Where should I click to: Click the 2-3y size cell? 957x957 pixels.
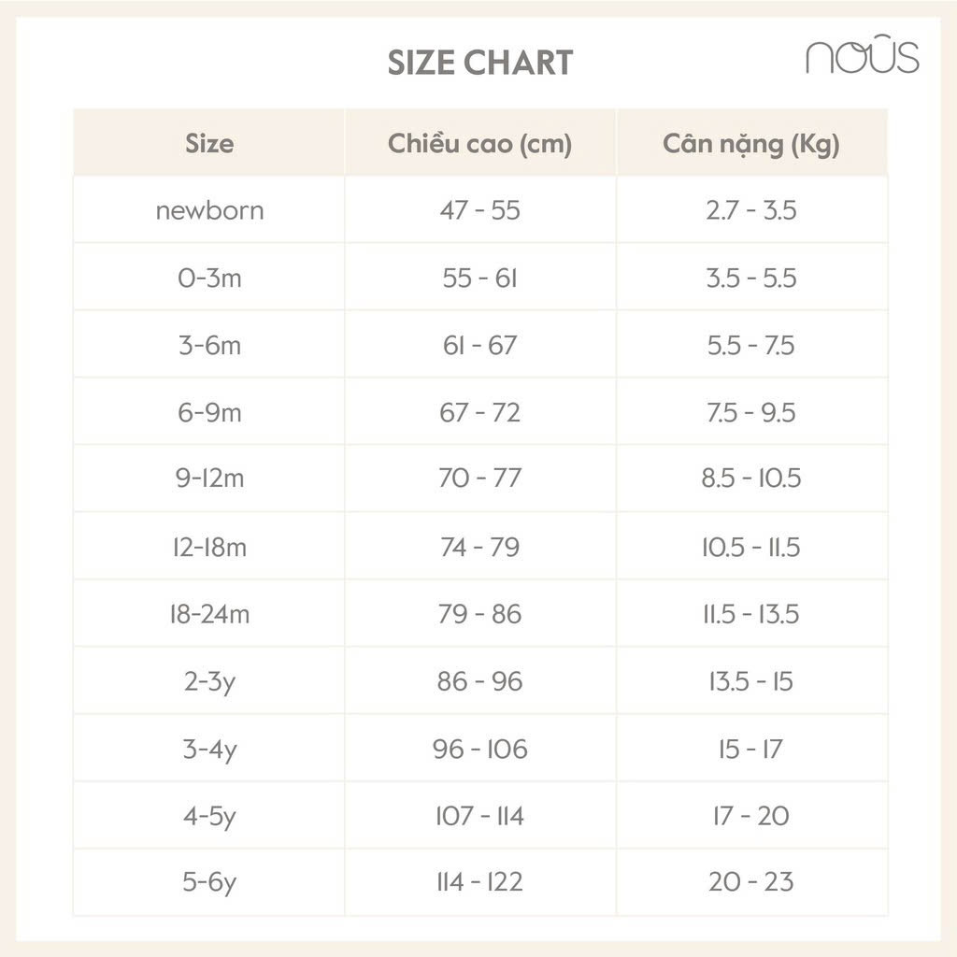(x=209, y=681)
